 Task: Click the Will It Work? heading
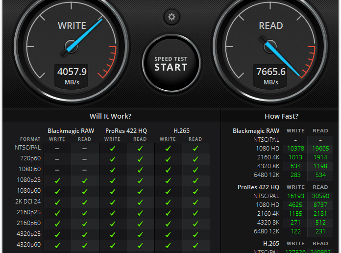click(110, 116)
